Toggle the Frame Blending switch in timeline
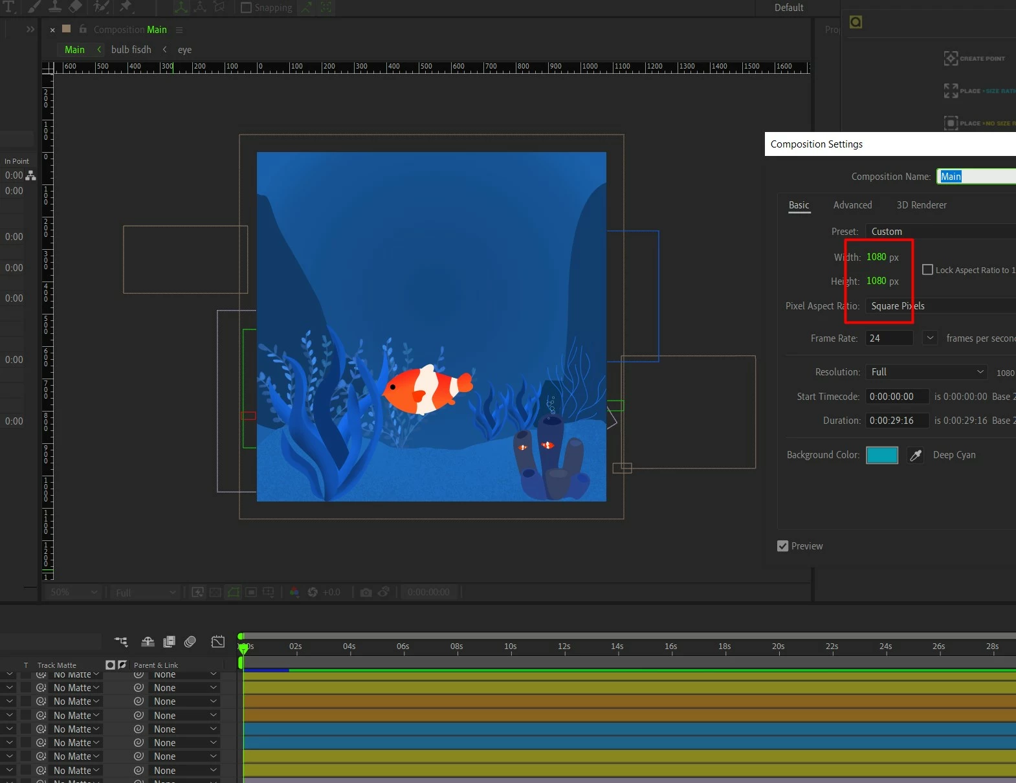Viewport: 1016px width, 783px height. click(x=169, y=642)
